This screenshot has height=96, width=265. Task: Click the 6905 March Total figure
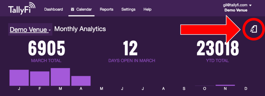tap(47, 48)
